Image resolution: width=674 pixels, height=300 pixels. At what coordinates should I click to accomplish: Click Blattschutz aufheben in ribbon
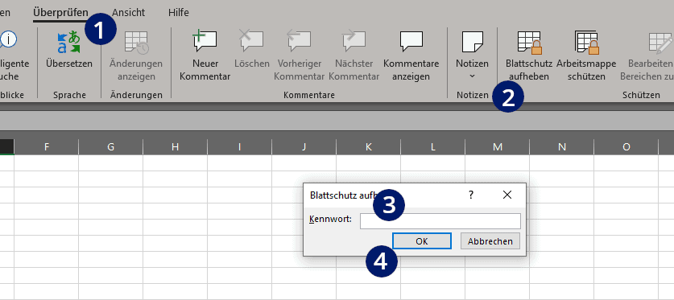click(529, 55)
